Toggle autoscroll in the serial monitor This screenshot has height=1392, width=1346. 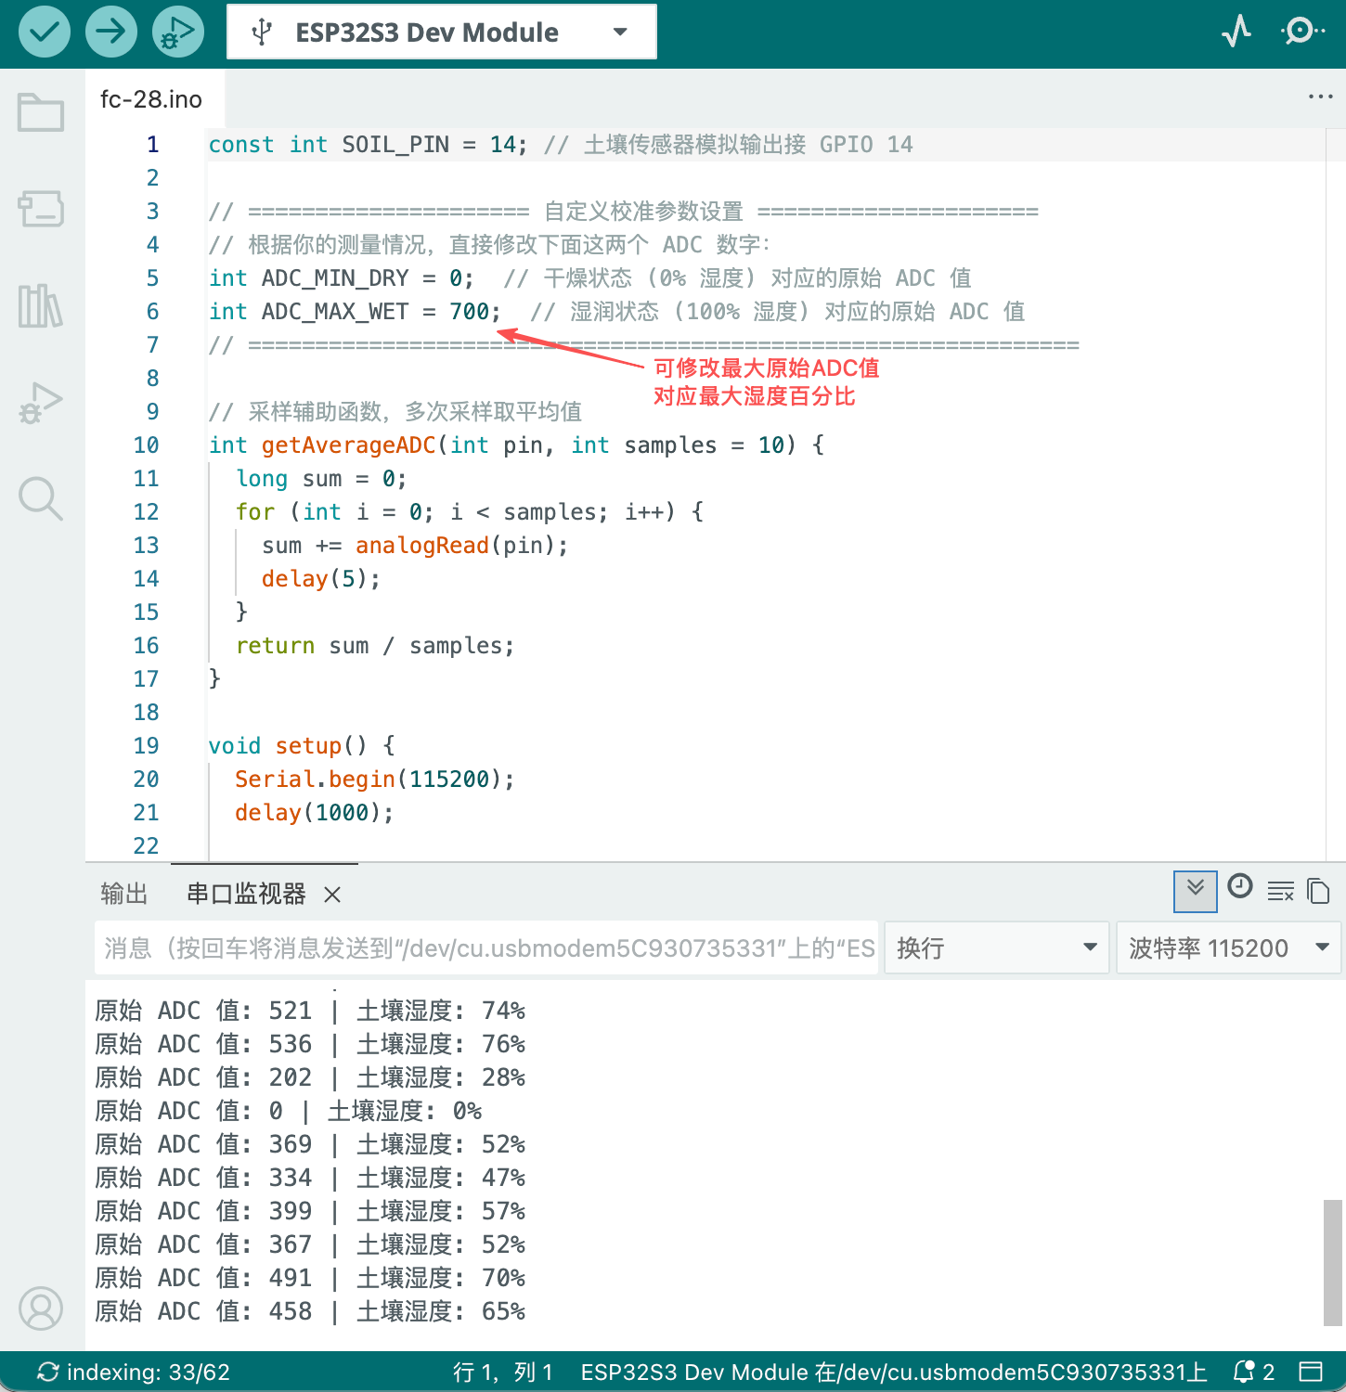[x=1196, y=891]
